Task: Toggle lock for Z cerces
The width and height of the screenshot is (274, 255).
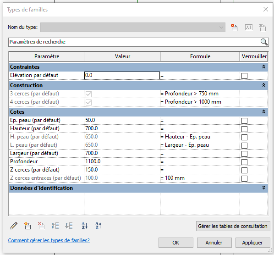Action: pyautogui.click(x=244, y=170)
